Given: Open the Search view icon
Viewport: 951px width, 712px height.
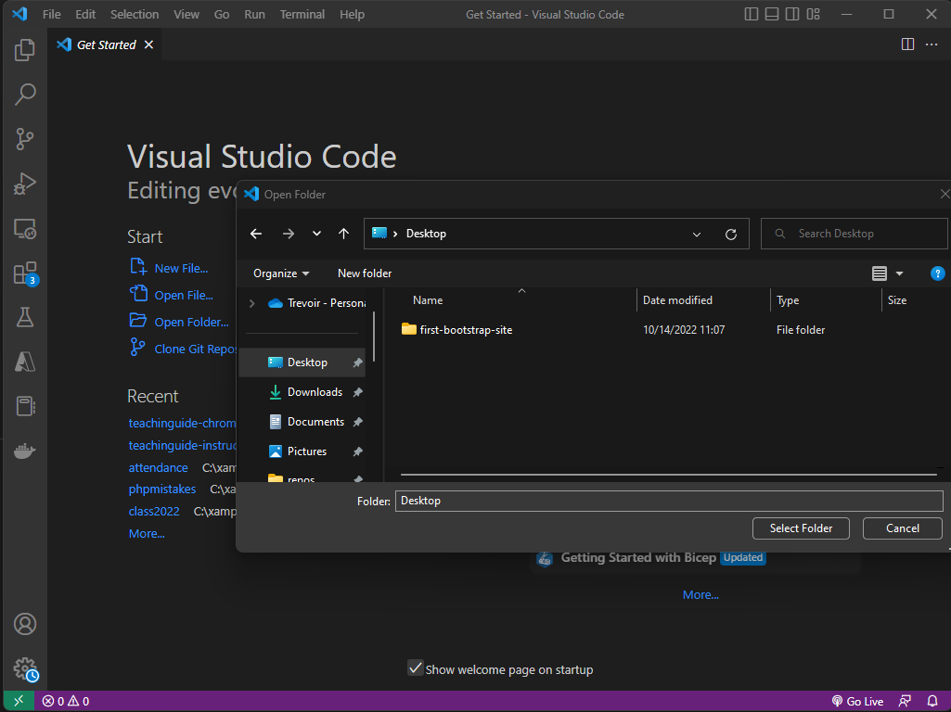Looking at the screenshot, I should (25, 95).
